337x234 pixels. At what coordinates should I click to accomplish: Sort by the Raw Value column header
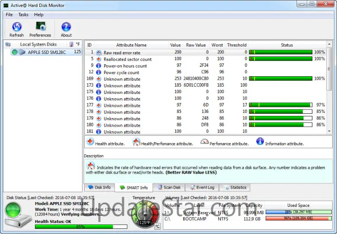point(196,45)
